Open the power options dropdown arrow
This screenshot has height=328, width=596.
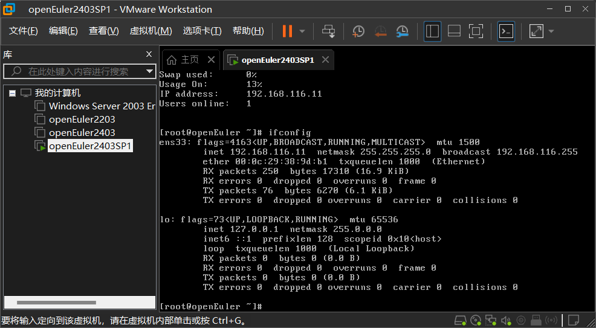pyautogui.click(x=302, y=31)
